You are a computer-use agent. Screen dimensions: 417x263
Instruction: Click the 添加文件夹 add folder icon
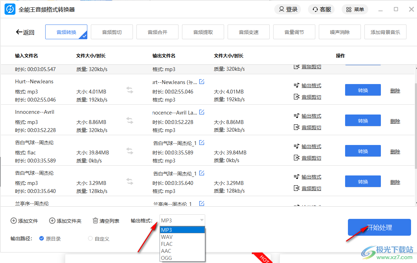click(52, 221)
